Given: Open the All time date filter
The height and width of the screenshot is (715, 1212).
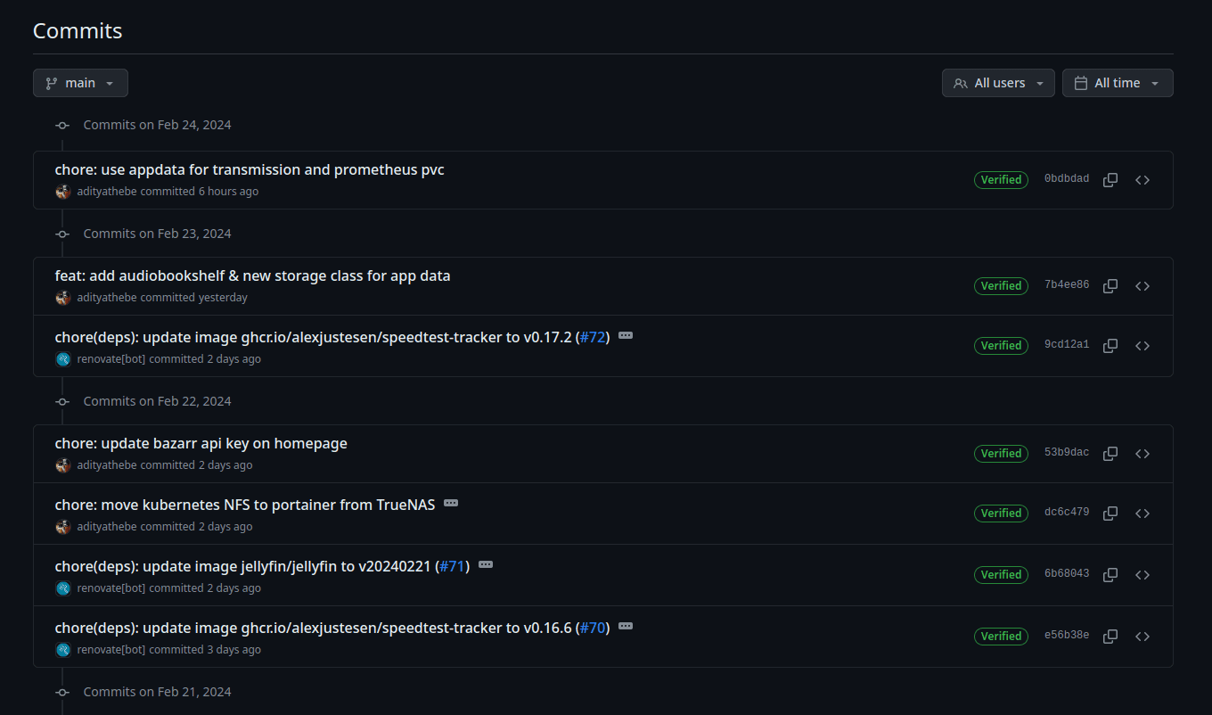Looking at the screenshot, I should pyautogui.click(x=1118, y=83).
